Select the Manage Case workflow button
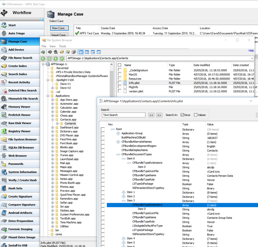Screen dimensions: 258x247 pos(20,42)
